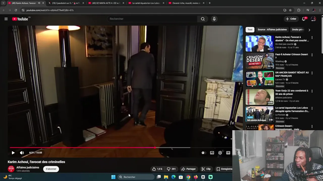Save video with Enregistrer button

pyautogui.click(x=224, y=169)
